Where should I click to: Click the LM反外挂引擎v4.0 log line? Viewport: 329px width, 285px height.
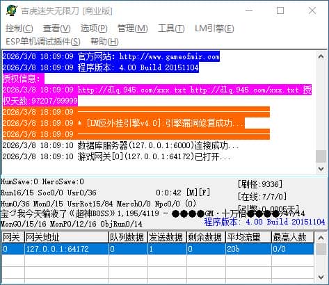click(x=124, y=123)
